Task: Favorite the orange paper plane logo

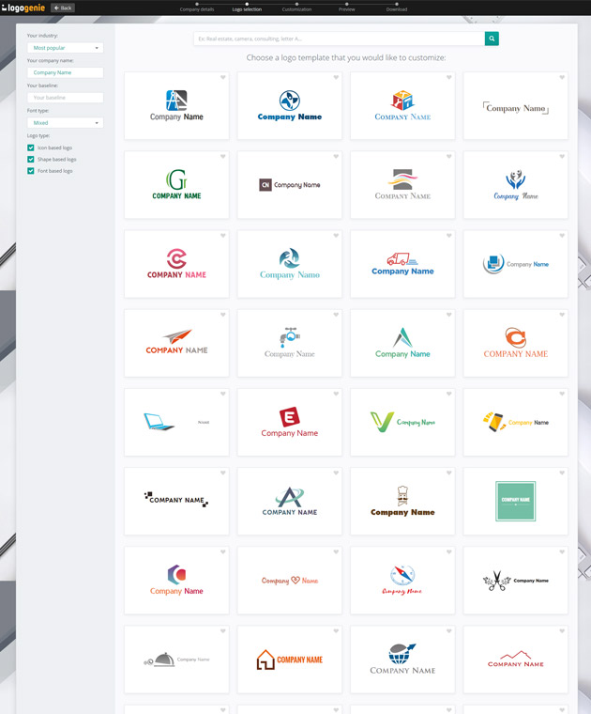Action: (x=222, y=315)
